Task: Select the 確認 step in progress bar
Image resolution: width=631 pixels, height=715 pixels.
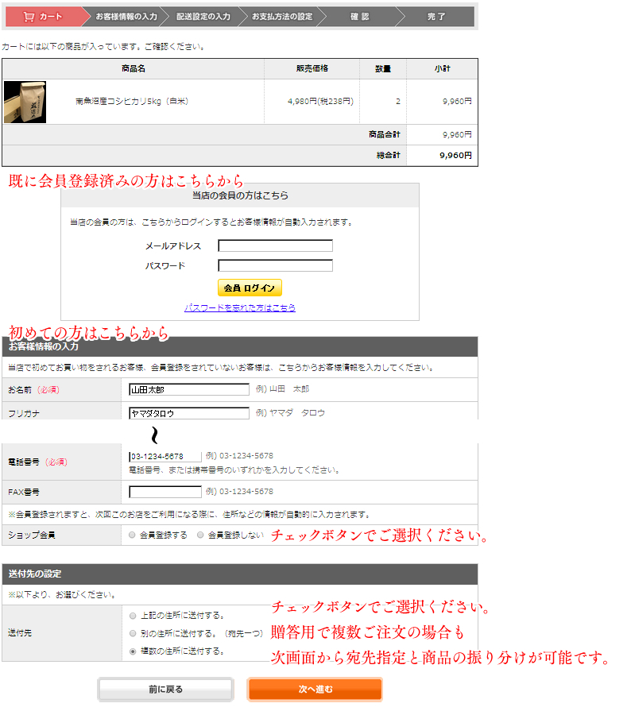Action: tap(359, 17)
